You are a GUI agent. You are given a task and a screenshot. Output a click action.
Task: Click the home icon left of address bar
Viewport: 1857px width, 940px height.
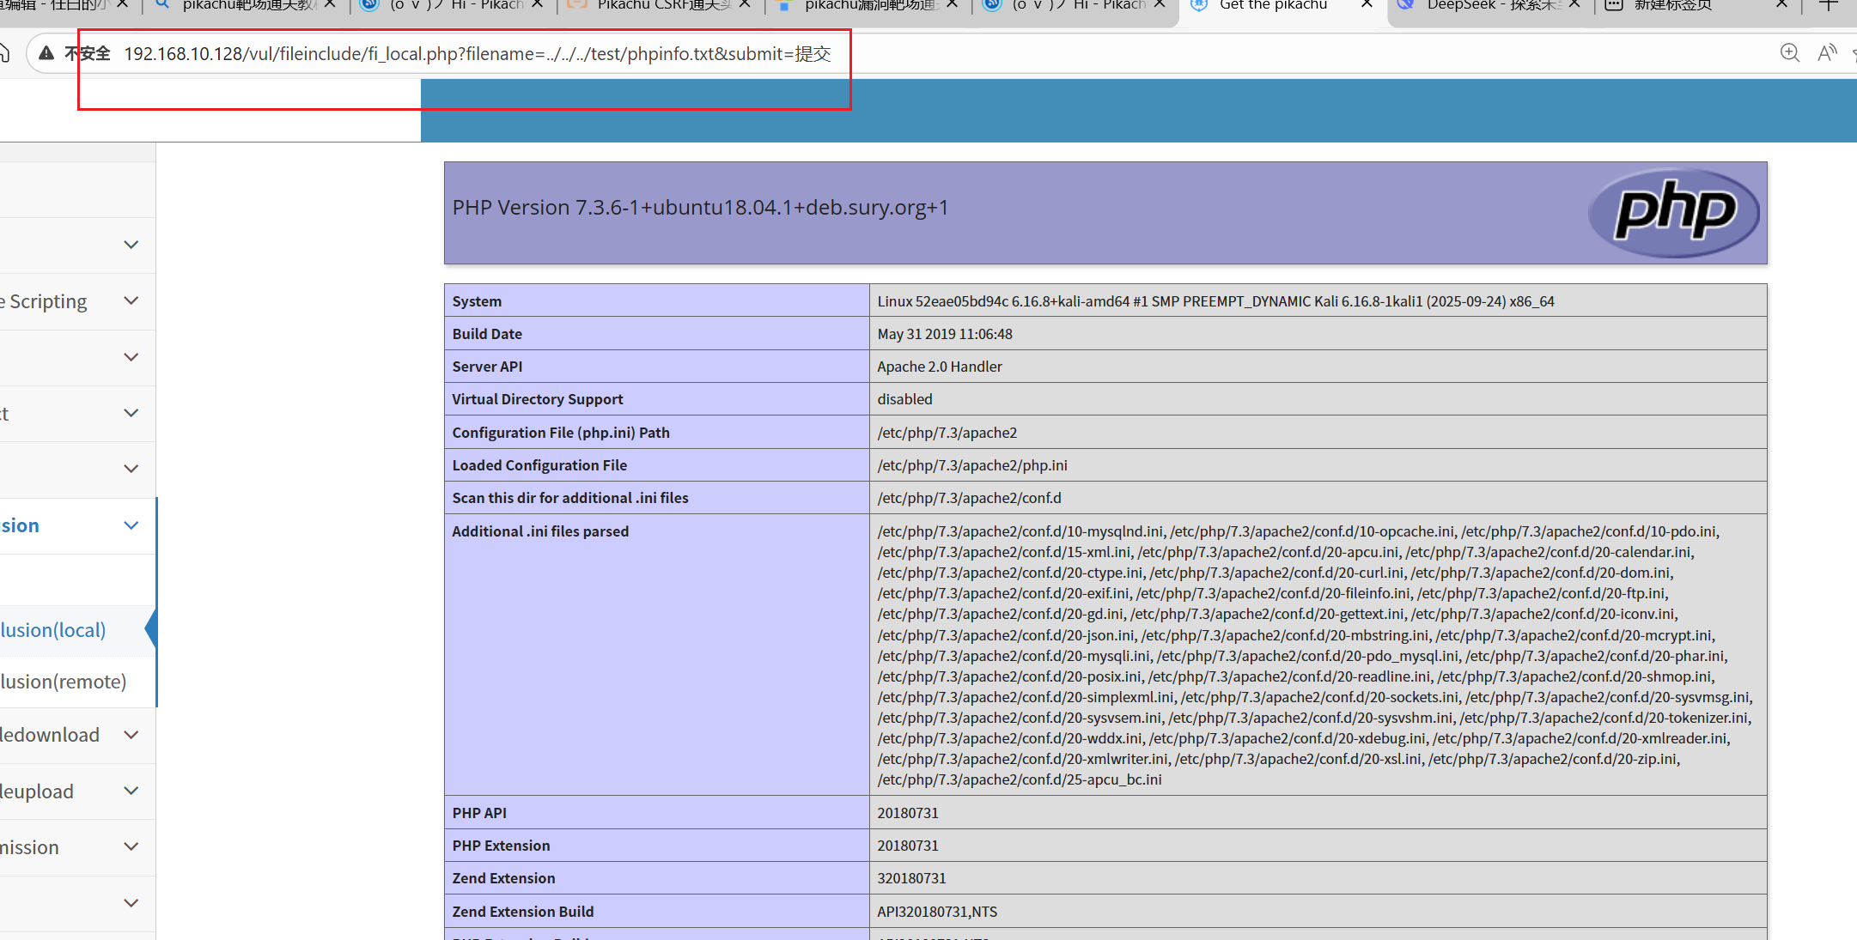point(4,53)
